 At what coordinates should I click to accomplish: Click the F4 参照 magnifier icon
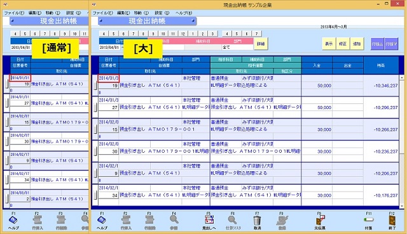[174, 220]
